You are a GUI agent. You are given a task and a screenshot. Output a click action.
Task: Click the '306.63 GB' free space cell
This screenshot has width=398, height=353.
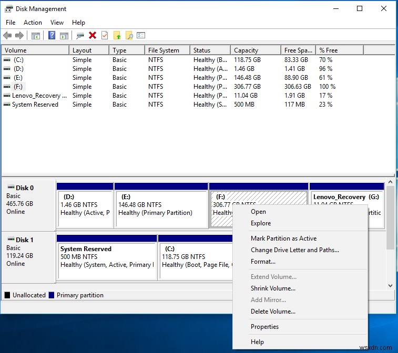tap(298, 87)
